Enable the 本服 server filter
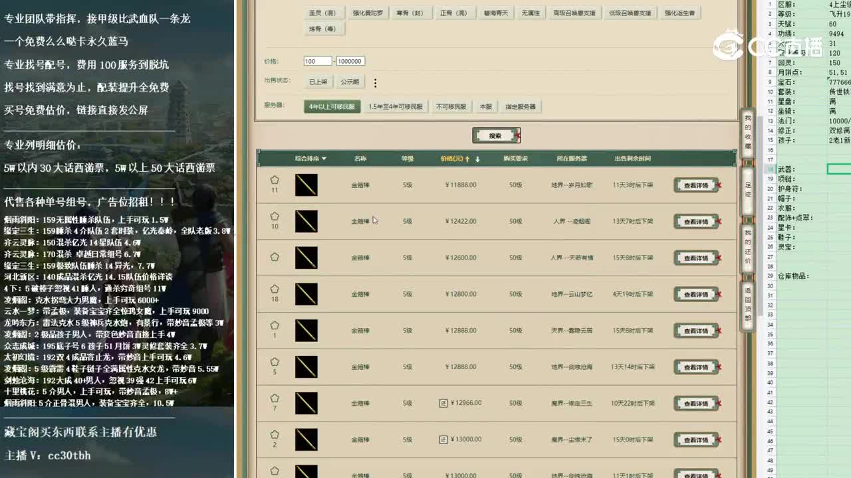Viewport: 851px width, 478px height. (485, 106)
